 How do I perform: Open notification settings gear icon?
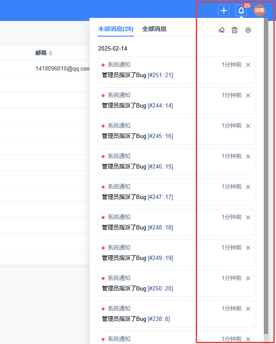coord(248,30)
